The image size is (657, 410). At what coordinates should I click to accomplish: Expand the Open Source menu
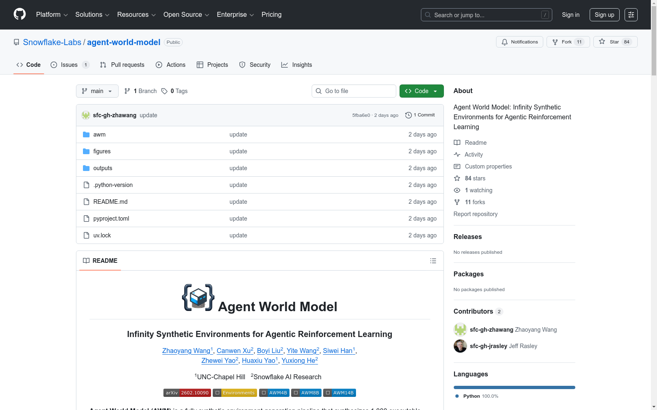click(x=186, y=15)
